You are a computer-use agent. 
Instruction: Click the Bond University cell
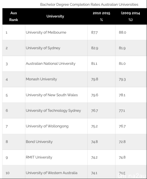(39, 142)
